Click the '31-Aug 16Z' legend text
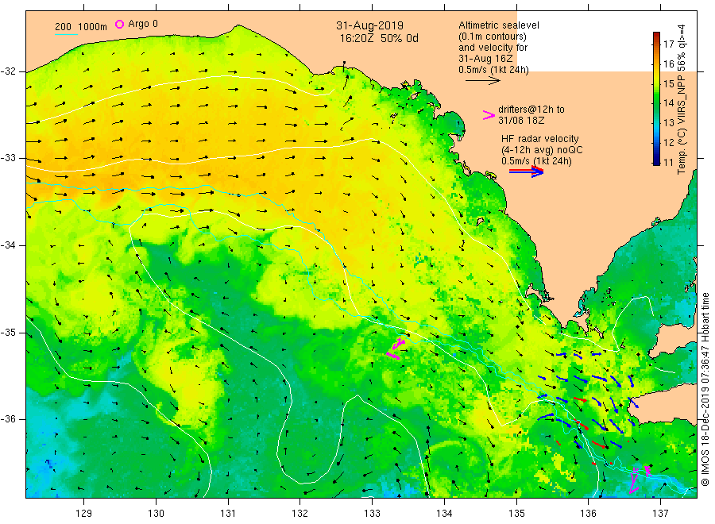The width and height of the screenshot is (715, 524). coord(485,59)
